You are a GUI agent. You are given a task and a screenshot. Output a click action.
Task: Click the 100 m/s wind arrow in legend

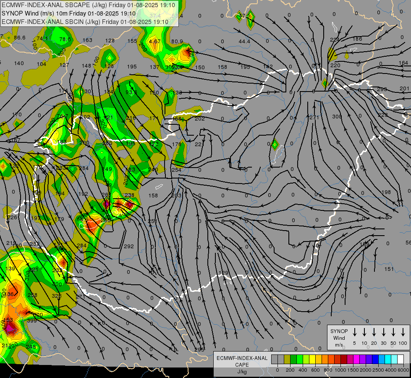403,332
